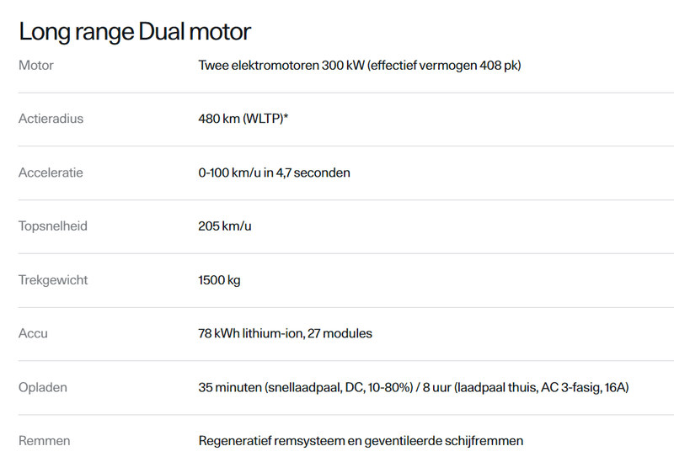
Task: Click the 'effectief vermogen 408 pk' text
Action: (x=445, y=66)
